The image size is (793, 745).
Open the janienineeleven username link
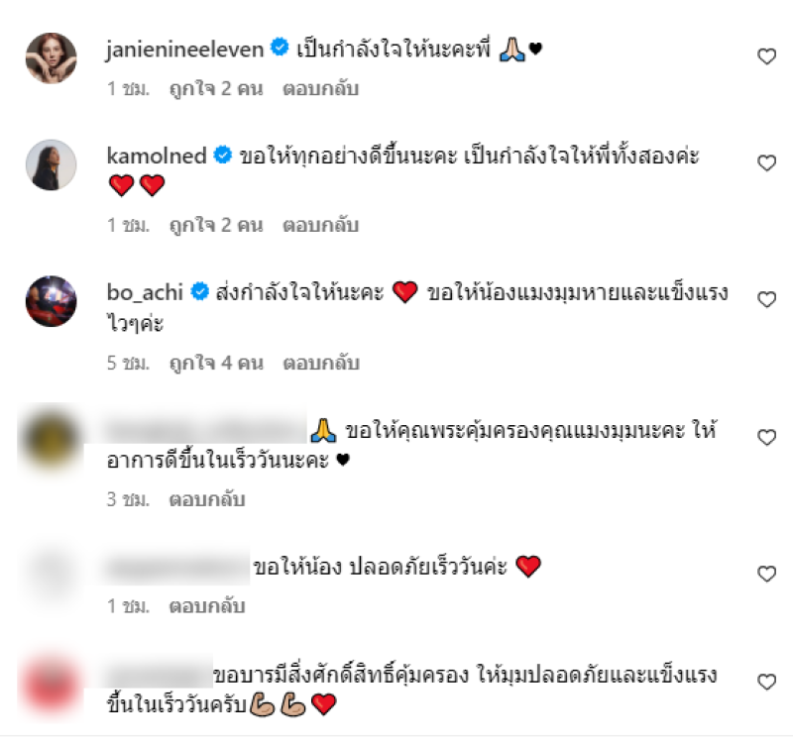185,50
